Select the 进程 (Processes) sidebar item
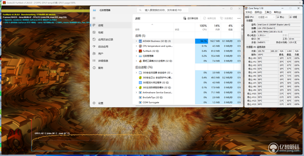This screenshot has width=304, height=156. click(111, 25)
